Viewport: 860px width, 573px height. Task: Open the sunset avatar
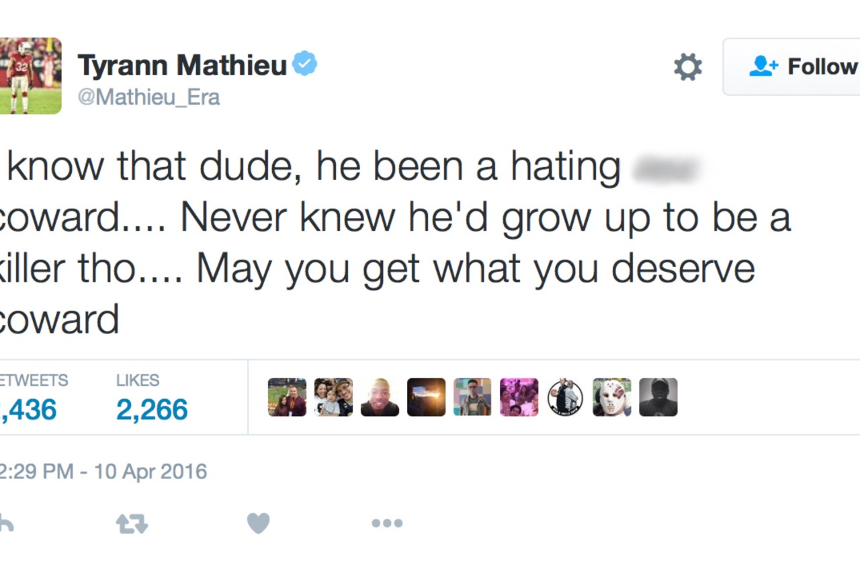(426, 397)
